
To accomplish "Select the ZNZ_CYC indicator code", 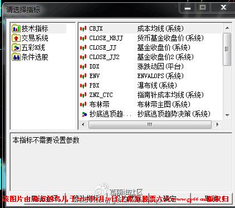I will [101, 95].
